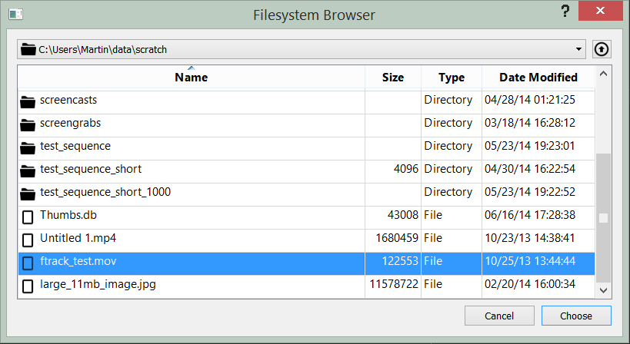Click the scroll up arrow
This screenshot has width=630, height=344.
click(x=603, y=74)
